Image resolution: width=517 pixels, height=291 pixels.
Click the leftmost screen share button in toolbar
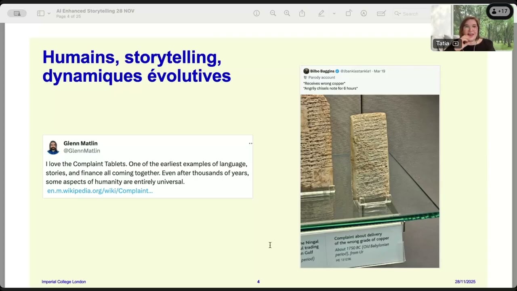coord(17,13)
